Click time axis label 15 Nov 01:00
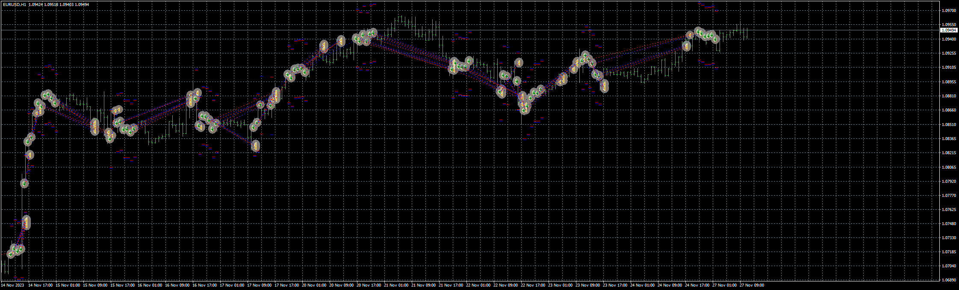 click(x=68, y=285)
